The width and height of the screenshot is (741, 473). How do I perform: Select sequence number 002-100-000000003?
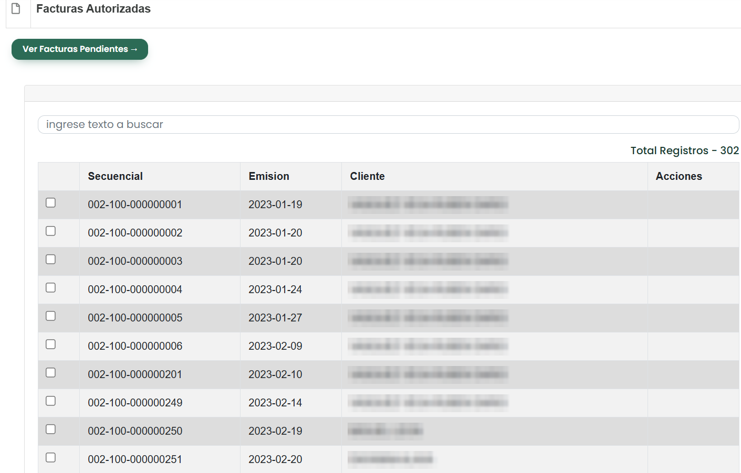click(x=135, y=261)
